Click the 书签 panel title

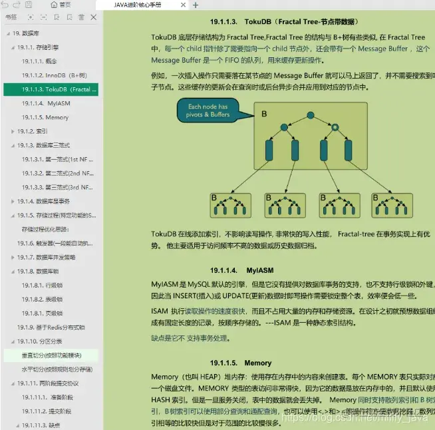(x=11, y=17)
